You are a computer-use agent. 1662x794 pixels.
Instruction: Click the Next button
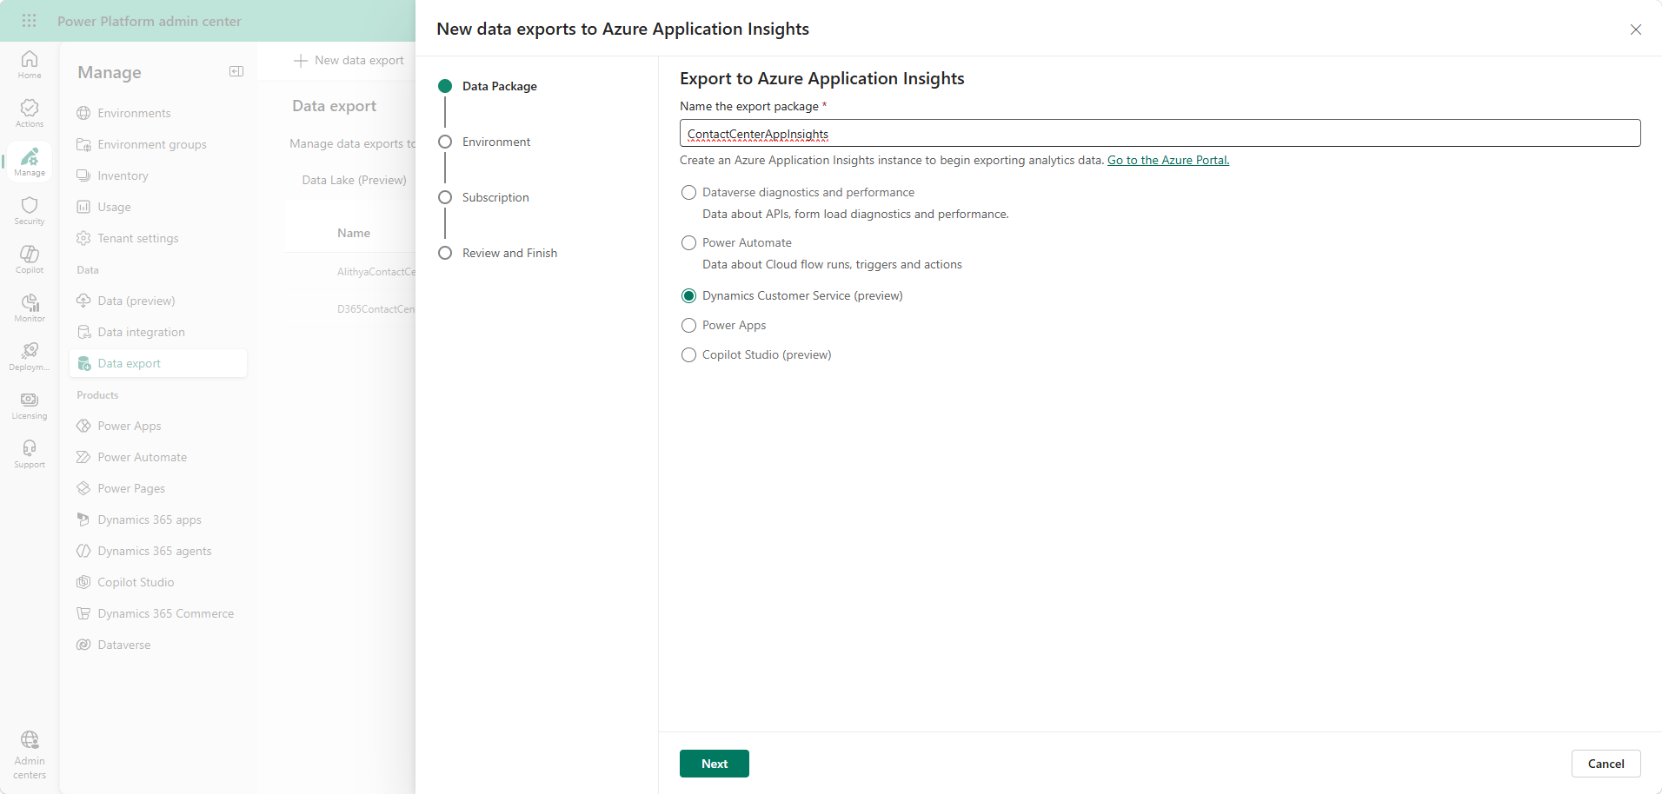(715, 764)
